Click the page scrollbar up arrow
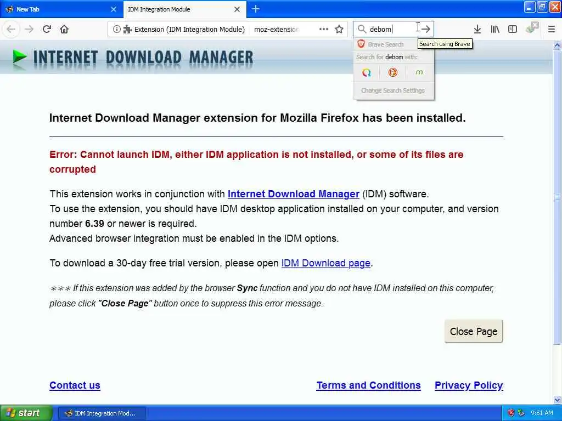The height and width of the screenshot is (421, 562). (557, 45)
